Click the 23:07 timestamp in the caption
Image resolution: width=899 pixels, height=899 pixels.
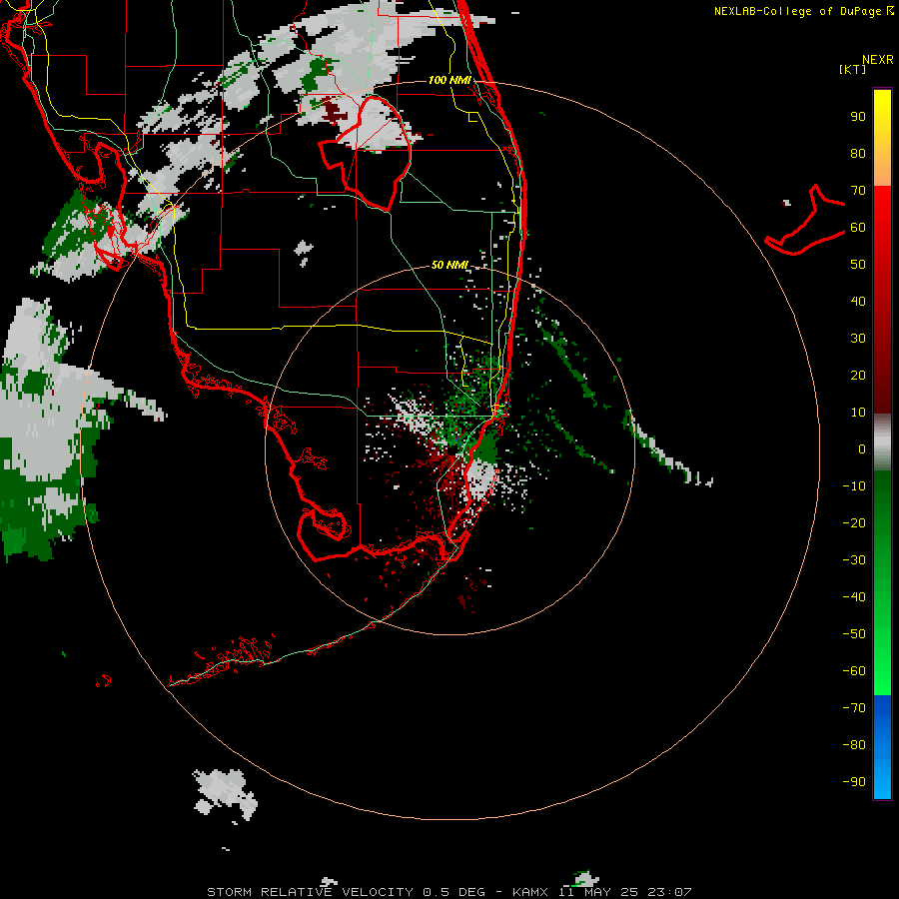[669, 892]
